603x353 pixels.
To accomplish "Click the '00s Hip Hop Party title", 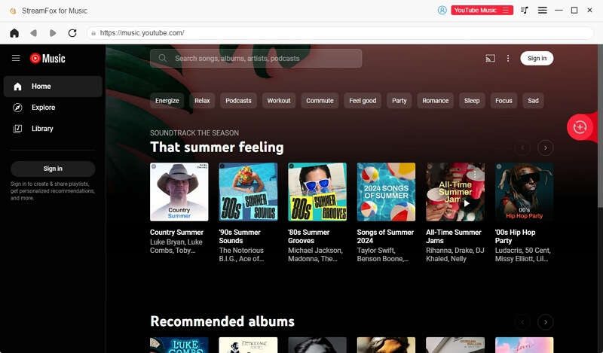I will click(515, 236).
